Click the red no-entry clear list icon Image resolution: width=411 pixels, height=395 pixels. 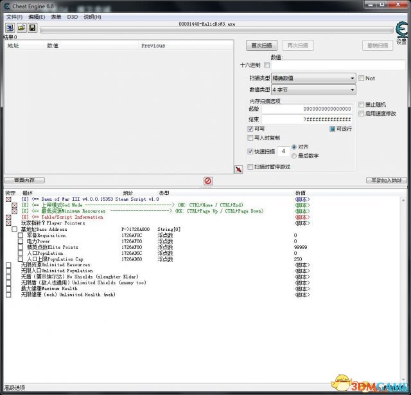tap(208, 181)
